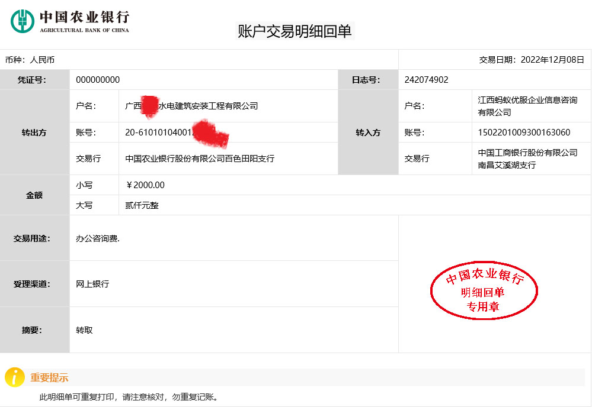The height and width of the screenshot is (407, 592).
Task: Click the red oval bank receipt stamp
Action: pyautogui.click(x=484, y=290)
